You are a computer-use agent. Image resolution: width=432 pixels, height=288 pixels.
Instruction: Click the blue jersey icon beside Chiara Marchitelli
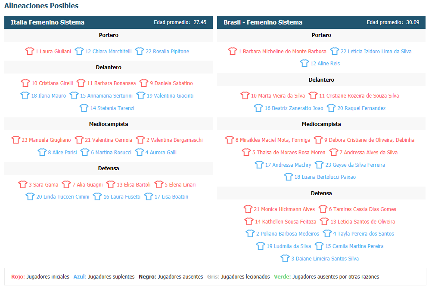[x=79, y=51]
